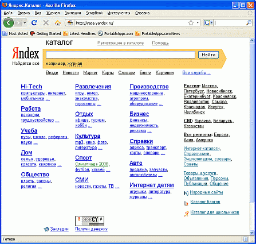Click the Найти search button
This screenshot has height=244, width=256.
pos(208,55)
